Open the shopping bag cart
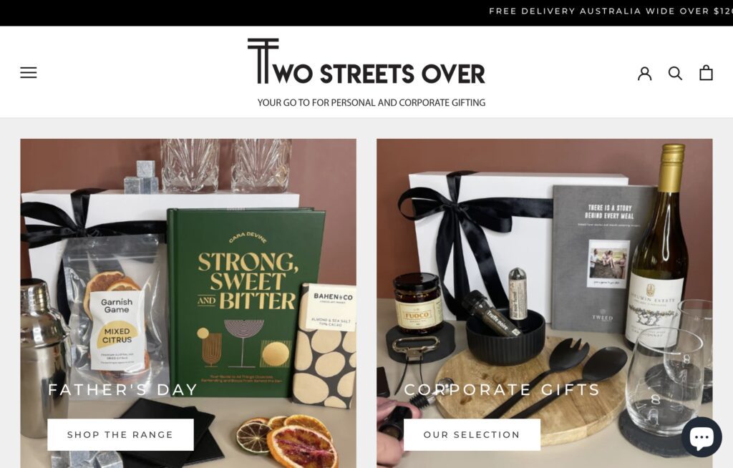 coord(706,72)
